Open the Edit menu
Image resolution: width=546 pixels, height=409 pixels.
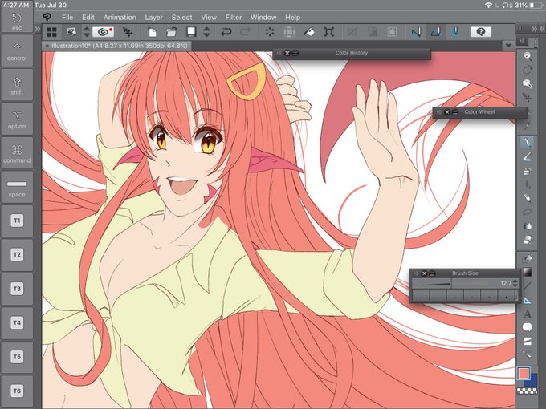(x=88, y=18)
